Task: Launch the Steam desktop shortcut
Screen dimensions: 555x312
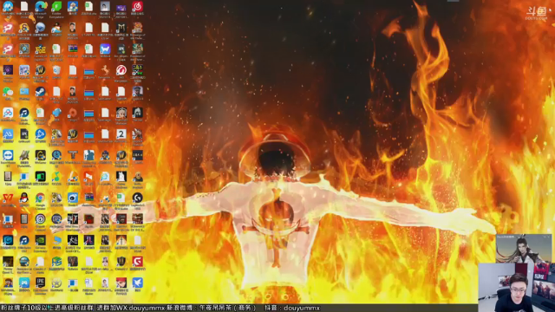Action: click(41, 92)
